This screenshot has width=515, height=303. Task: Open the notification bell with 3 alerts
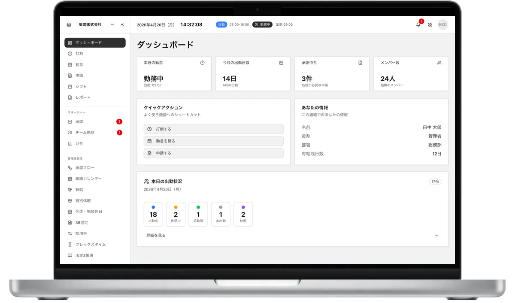418,24
